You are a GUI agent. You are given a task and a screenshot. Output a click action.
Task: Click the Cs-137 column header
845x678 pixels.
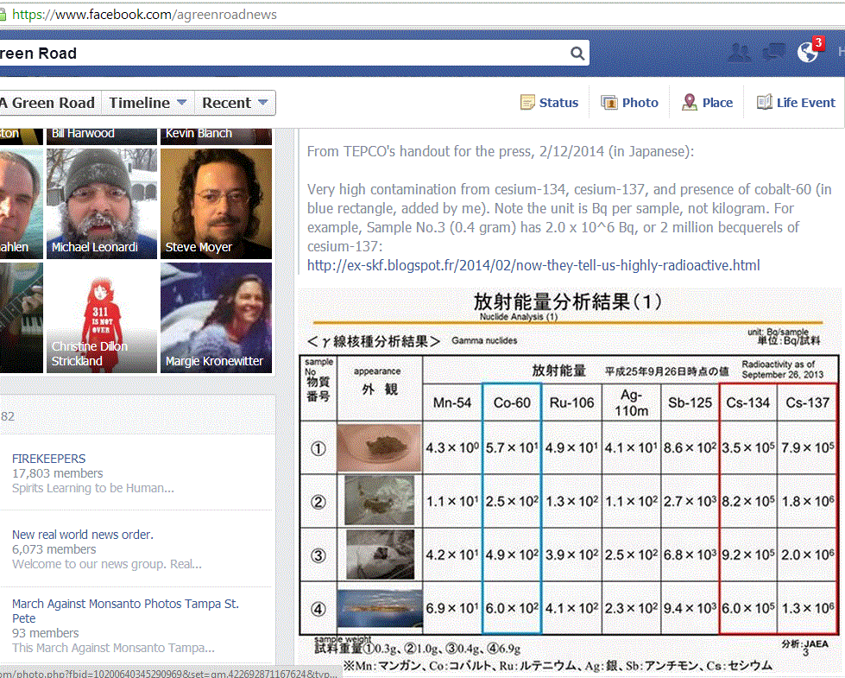tap(807, 402)
